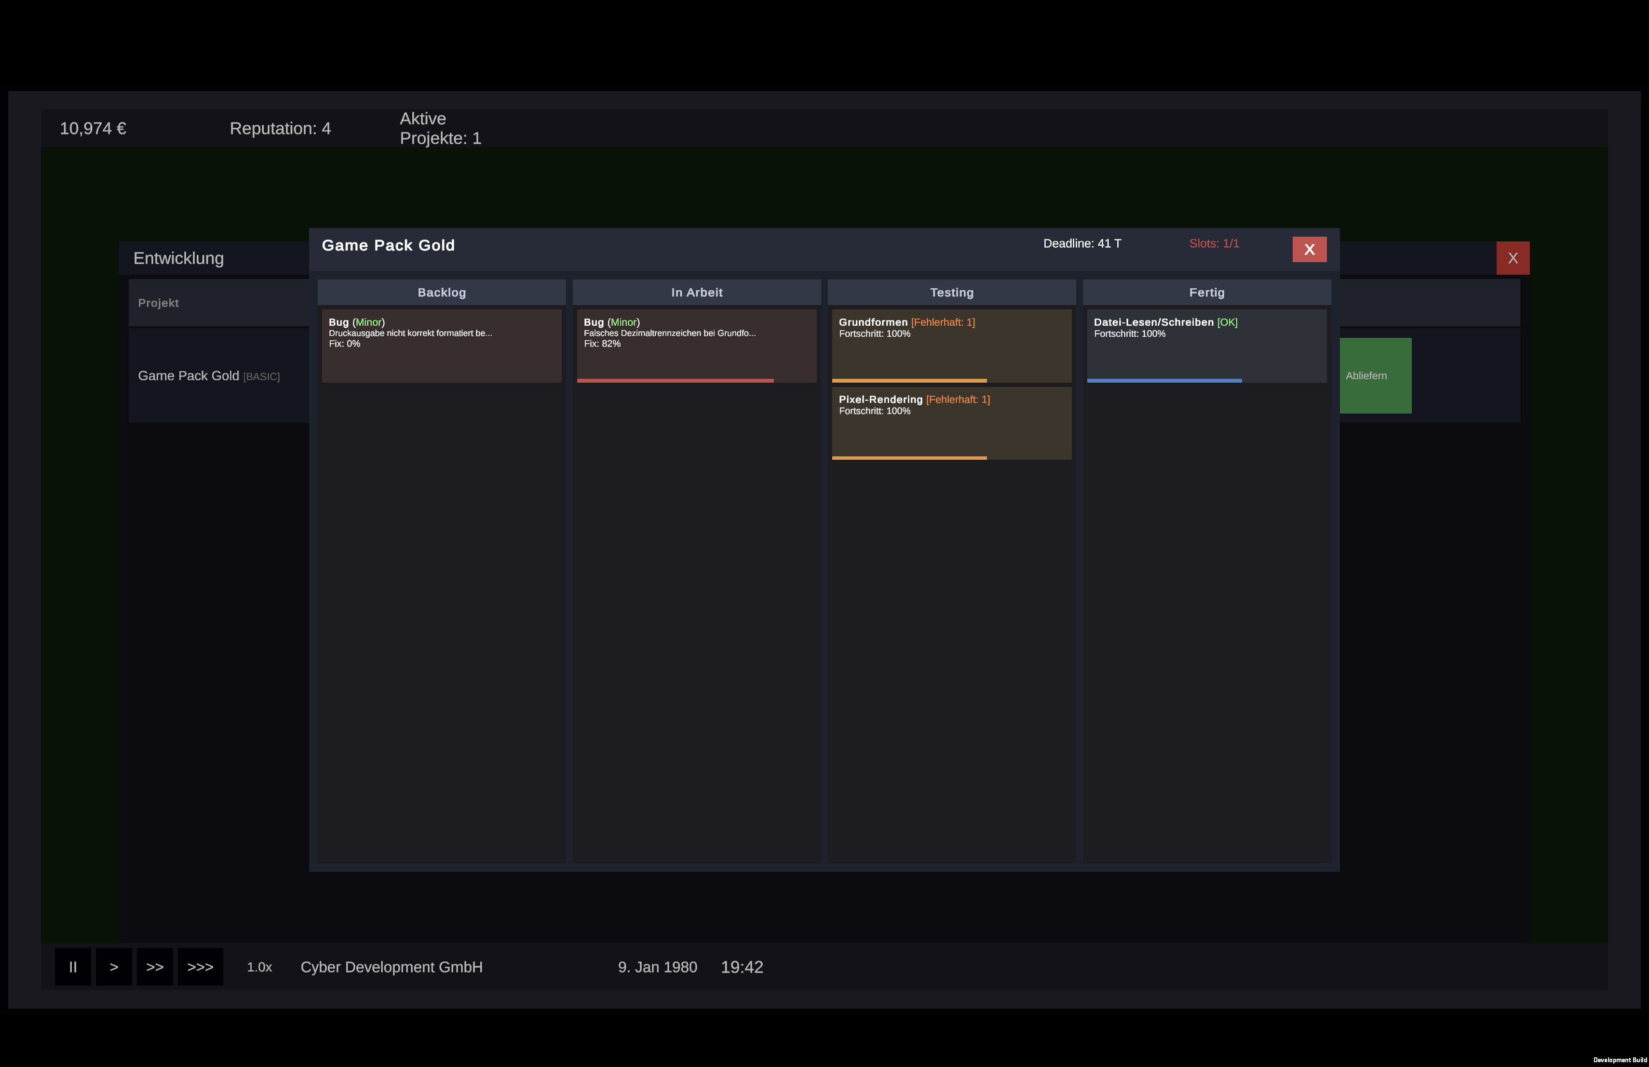1649x1067 pixels.
Task: Click the 1.0x speed indicator
Action: (x=259, y=967)
